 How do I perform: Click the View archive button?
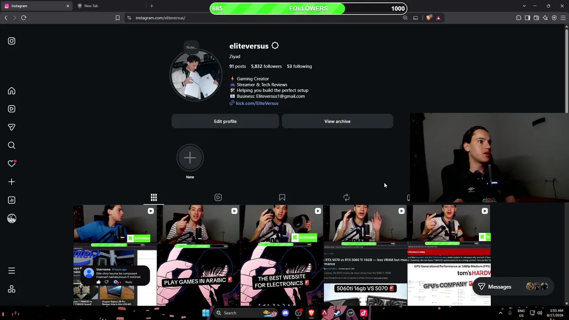337,121
